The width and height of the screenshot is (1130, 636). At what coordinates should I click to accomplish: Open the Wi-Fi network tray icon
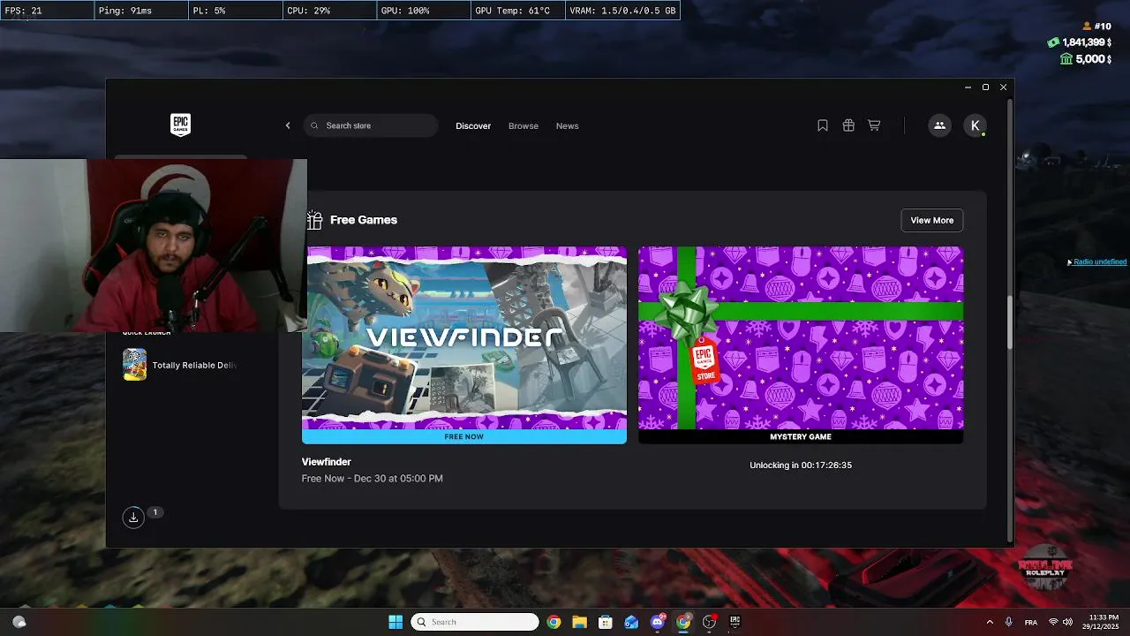[1053, 622]
